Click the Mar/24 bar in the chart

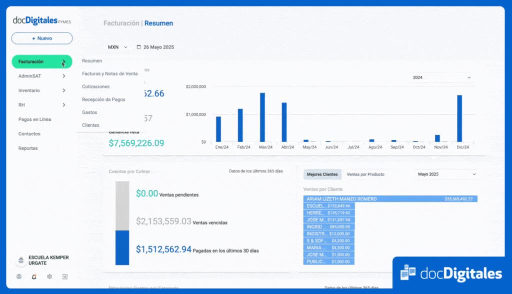(x=262, y=117)
